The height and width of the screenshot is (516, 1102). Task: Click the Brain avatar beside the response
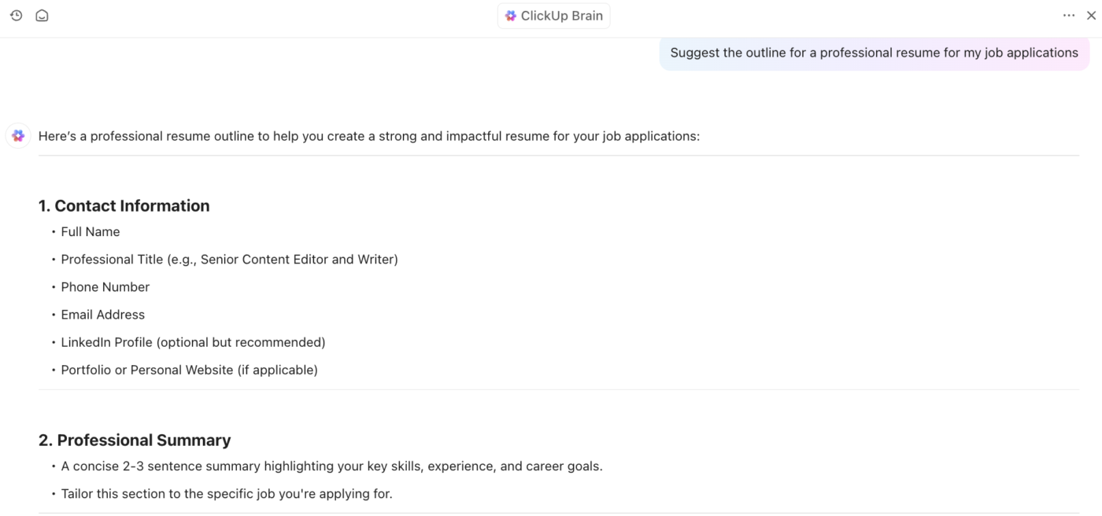point(18,136)
